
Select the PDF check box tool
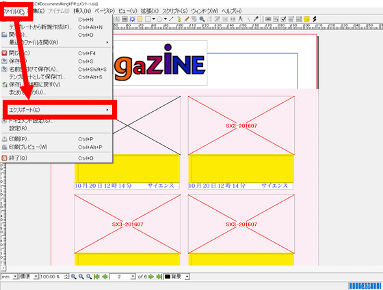[284, 19]
